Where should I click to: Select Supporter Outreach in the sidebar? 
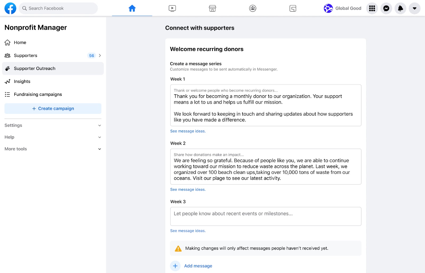coord(35,68)
